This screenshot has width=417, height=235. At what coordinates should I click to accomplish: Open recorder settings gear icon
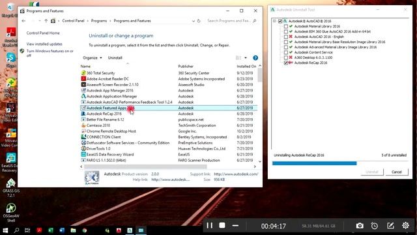(x=405, y=225)
